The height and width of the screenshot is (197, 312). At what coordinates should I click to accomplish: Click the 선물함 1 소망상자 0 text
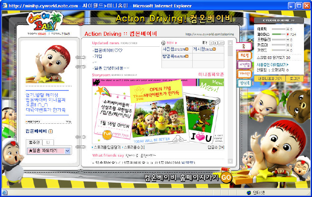[272, 70]
